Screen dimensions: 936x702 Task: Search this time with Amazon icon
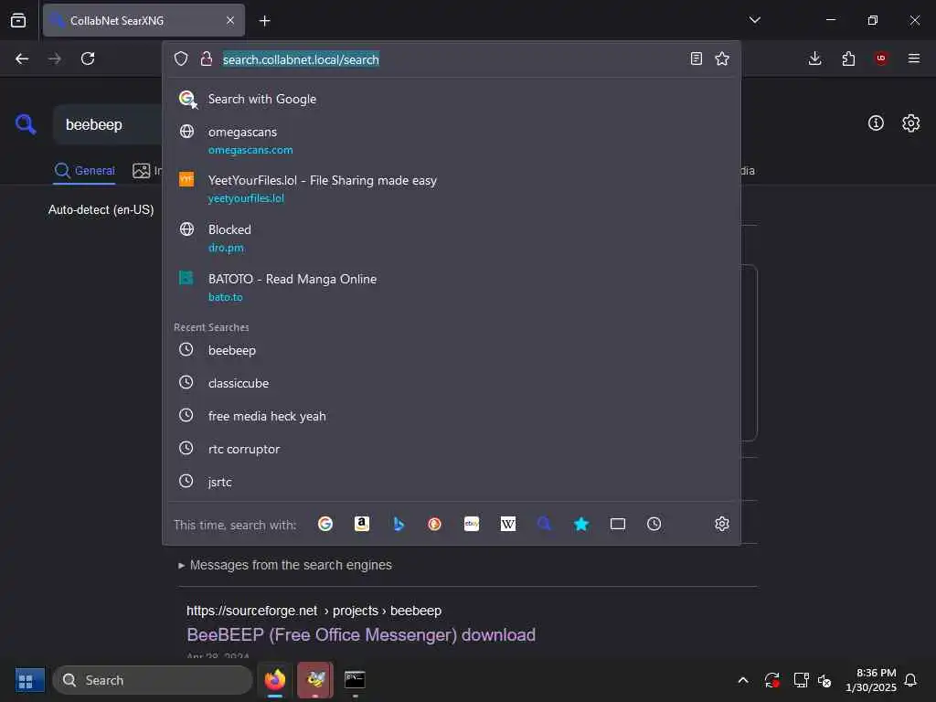click(x=362, y=524)
